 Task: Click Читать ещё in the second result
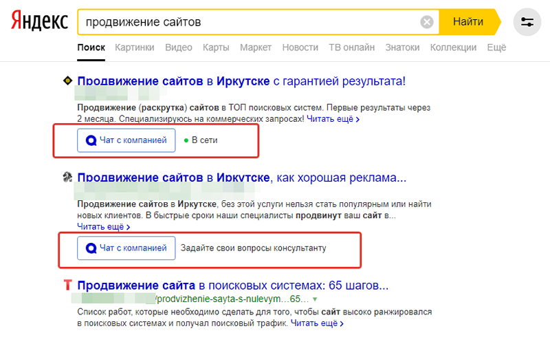pos(104,227)
